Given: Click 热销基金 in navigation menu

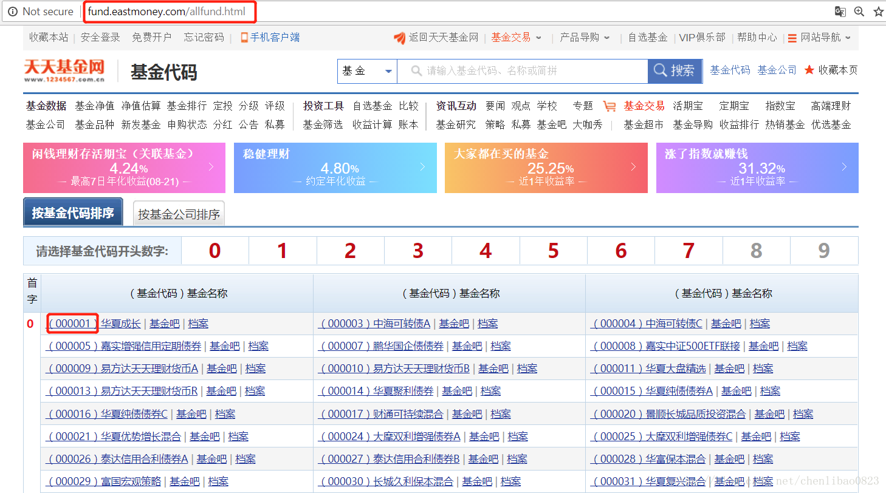Looking at the screenshot, I should pyautogui.click(x=785, y=124).
